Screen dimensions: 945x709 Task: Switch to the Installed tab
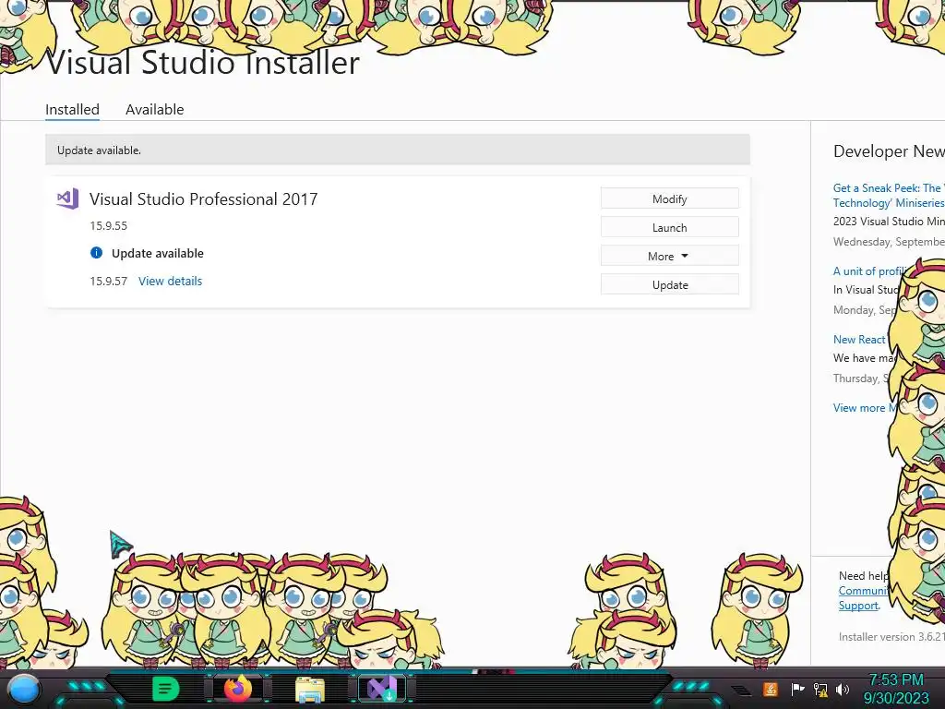[72, 109]
